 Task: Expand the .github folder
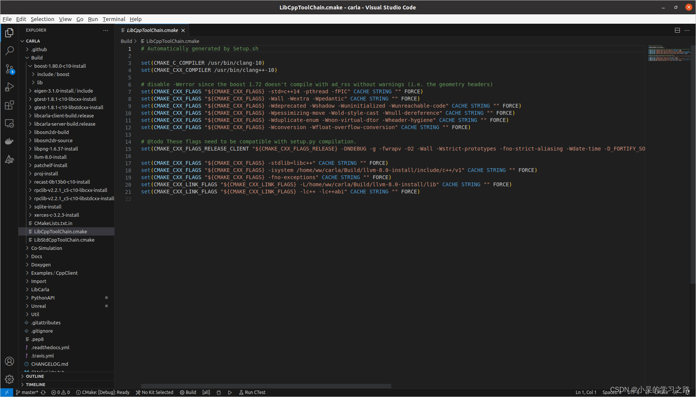pos(67,49)
